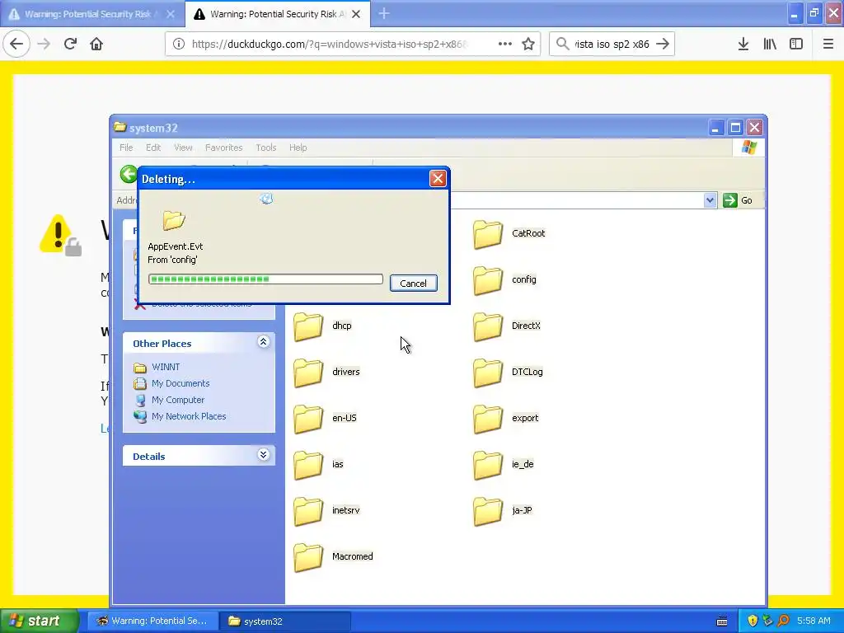Image resolution: width=844 pixels, height=633 pixels.
Task: Select the en-US folder
Action: 325,418
